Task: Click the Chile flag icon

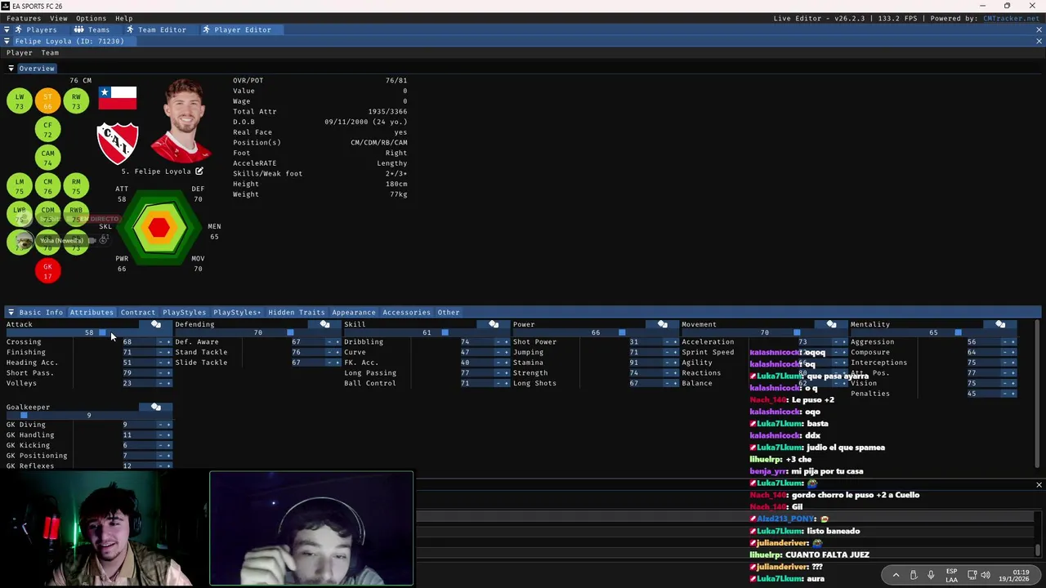Action: point(118,97)
